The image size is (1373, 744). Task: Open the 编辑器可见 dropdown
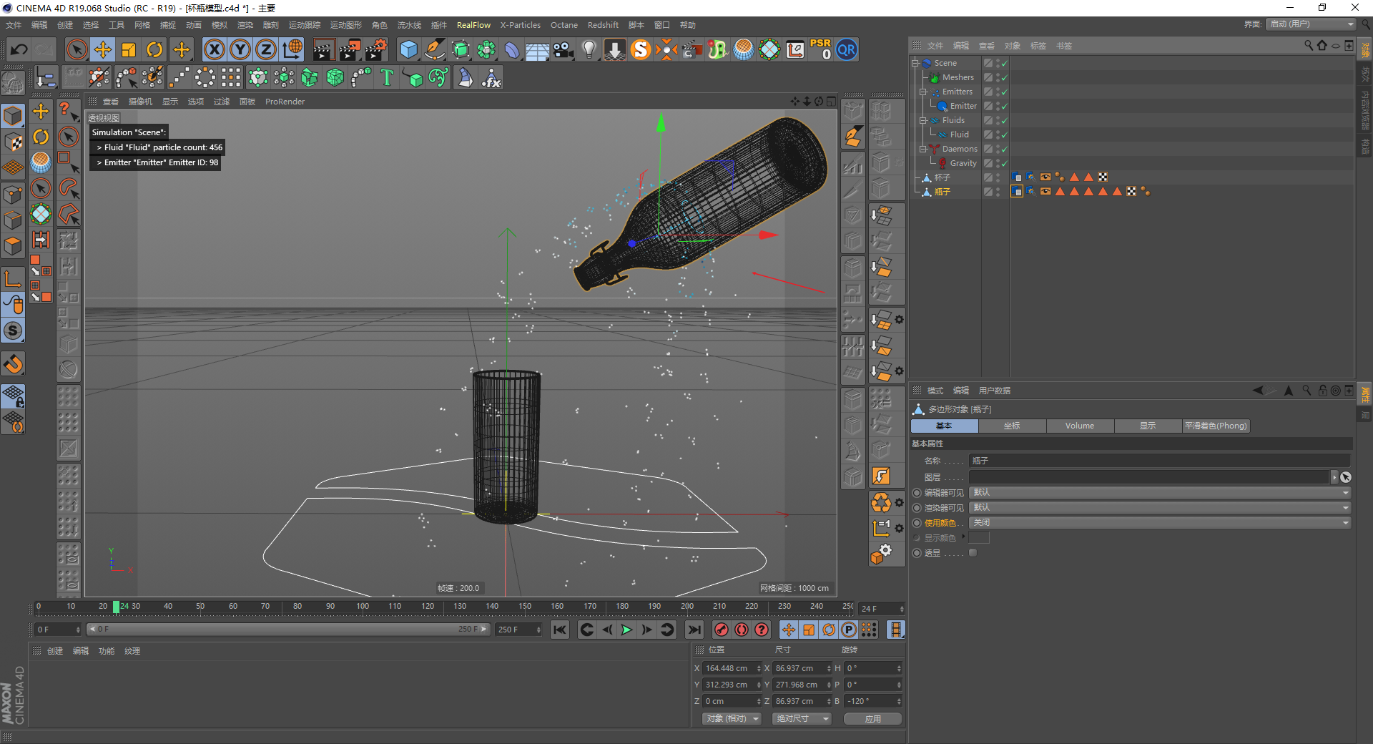tap(1160, 493)
